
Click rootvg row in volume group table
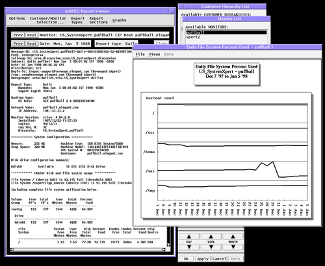tap(52, 210)
